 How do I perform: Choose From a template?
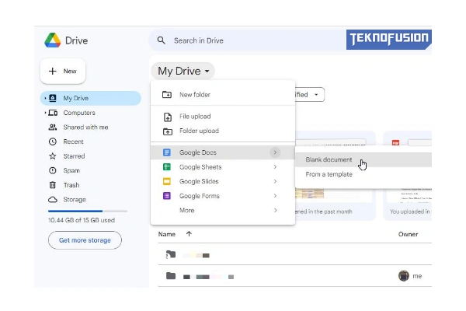[363, 174]
